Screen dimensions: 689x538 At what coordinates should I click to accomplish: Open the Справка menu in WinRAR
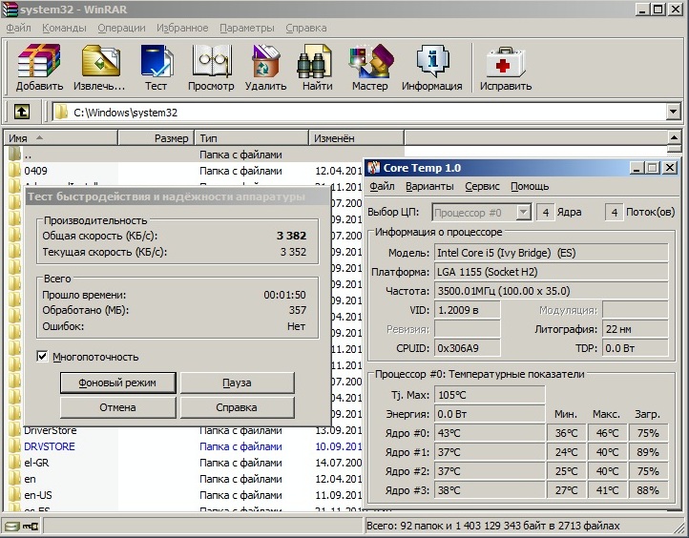point(305,28)
